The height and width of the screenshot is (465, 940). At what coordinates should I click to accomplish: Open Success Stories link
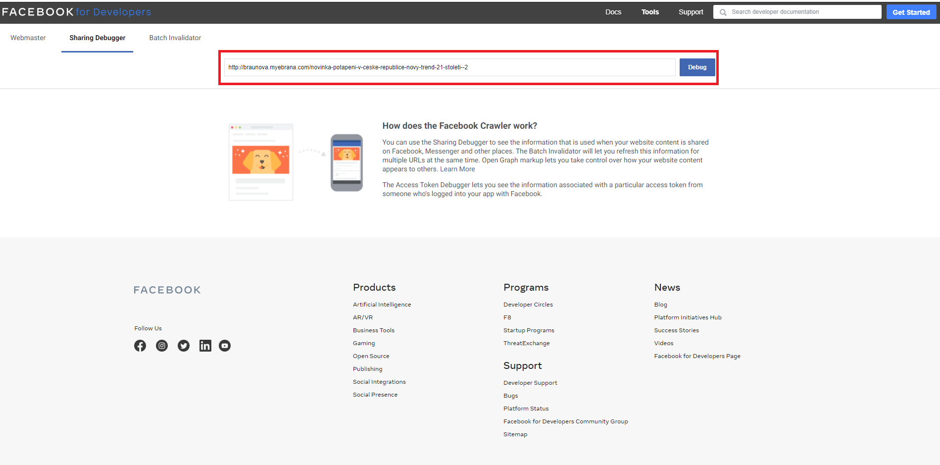677,330
